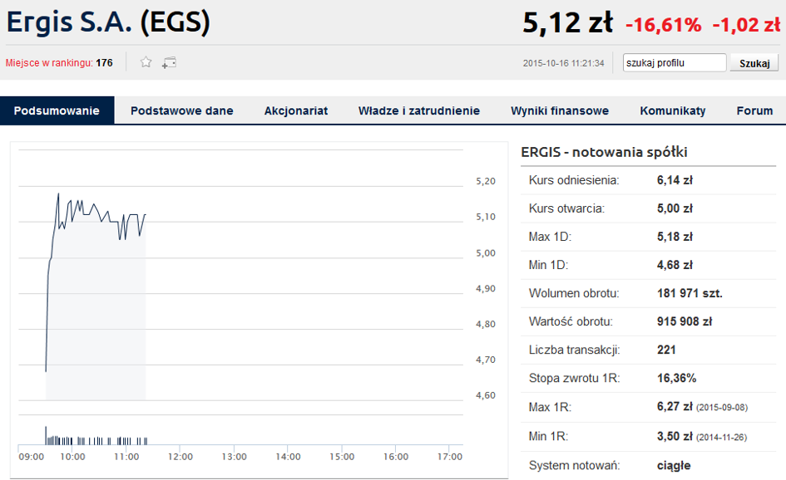Switch to the Forum tab
Image resolution: width=786 pixels, height=480 pixels.
coord(754,110)
